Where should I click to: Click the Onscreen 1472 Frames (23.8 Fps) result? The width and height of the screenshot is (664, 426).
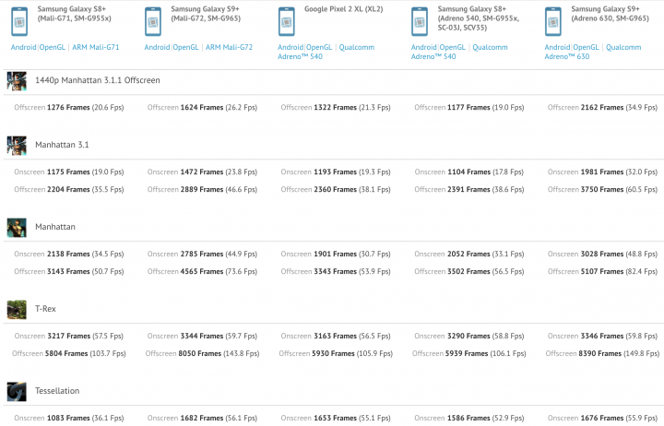[x=202, y=172]
